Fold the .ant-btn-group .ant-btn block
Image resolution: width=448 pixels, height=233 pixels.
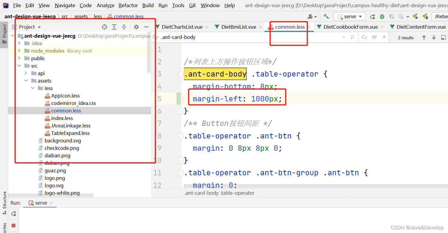(181, 173)
